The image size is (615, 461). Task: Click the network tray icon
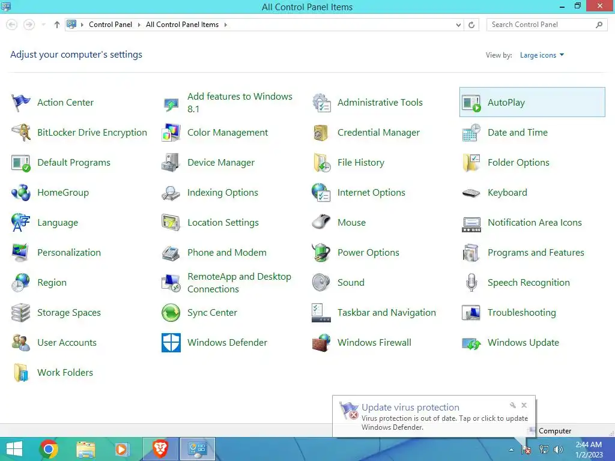[x=544, y=450]
